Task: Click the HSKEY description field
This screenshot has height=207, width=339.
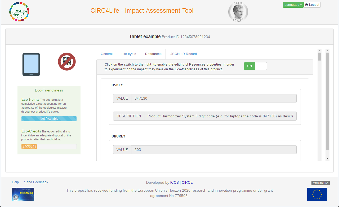Action: [x=220, y=116]
